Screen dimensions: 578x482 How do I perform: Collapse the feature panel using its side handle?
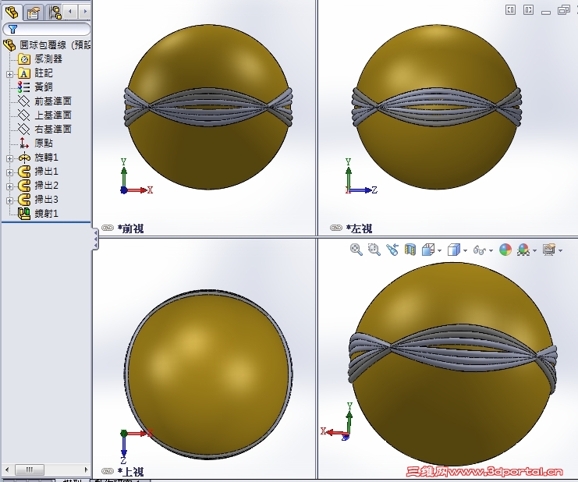point(95,239)
